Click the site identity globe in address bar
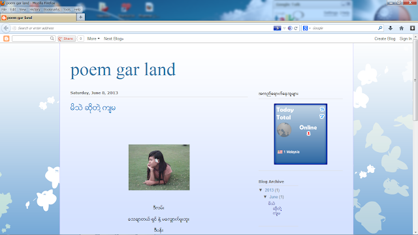Image resolution: width=418 pixels, height=235 pixels. coord(14,28)
